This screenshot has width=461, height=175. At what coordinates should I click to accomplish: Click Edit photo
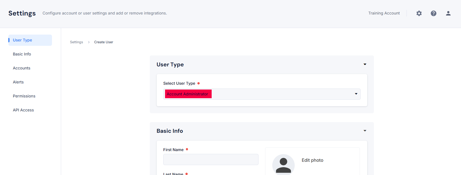pyautogui.click(x=313, y=160)
